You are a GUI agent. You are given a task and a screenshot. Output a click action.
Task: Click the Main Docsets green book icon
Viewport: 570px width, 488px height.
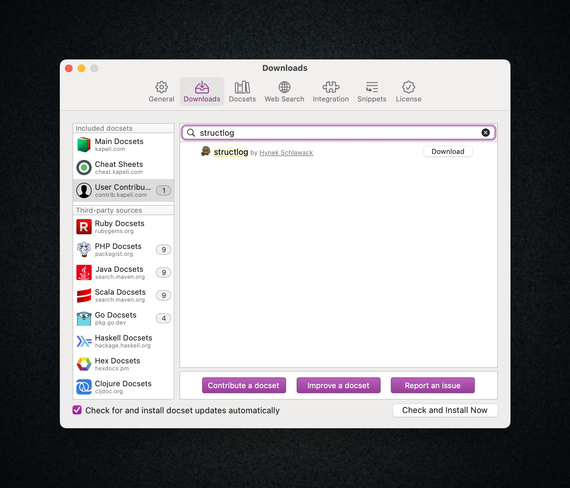pos(84,145)
